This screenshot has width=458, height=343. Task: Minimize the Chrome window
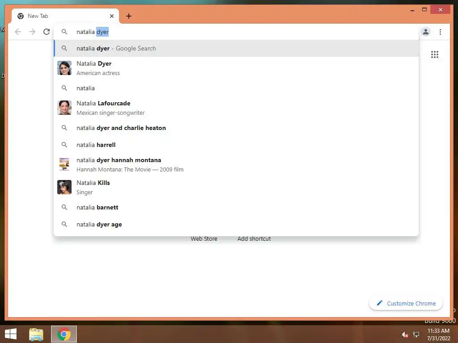[412, 10]
